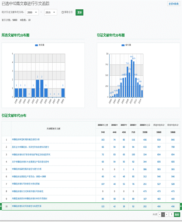Image resolution: width=182 pixels, height=222 pixels.
Task: Click green handle at right edge of row 10
Action: (181, 206)
